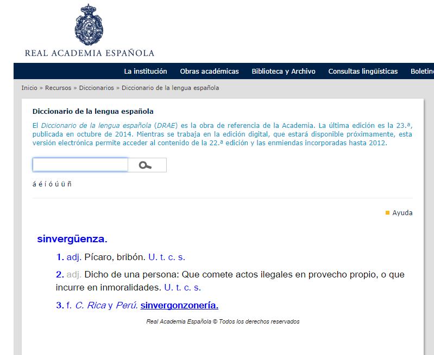434x355 pixels.
Task: Click the Recursos breadcrumb link
Action: click(58, 88)
